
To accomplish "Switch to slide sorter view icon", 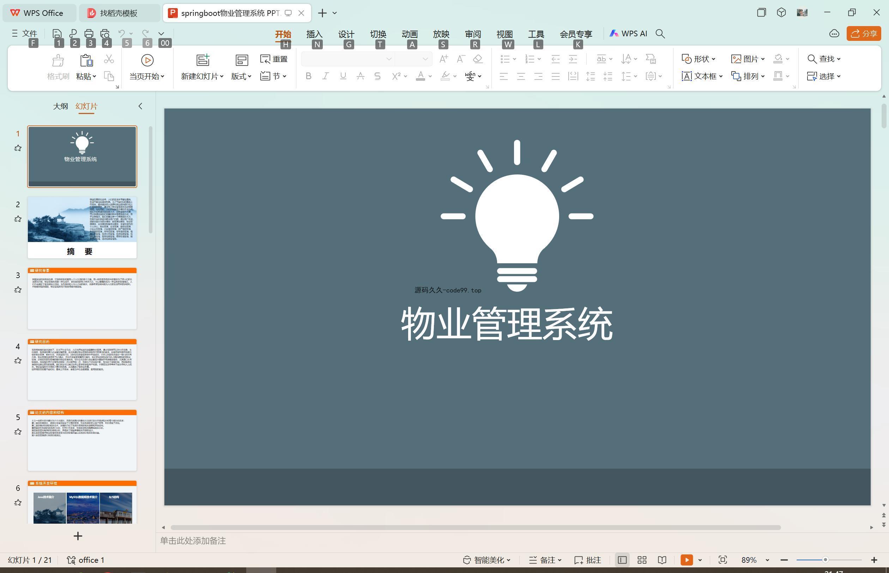I will click(x=642, y=560).
